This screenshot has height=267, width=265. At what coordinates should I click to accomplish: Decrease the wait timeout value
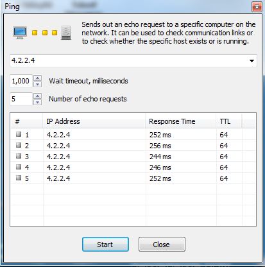pyautogui.click(x=37, y=84)
